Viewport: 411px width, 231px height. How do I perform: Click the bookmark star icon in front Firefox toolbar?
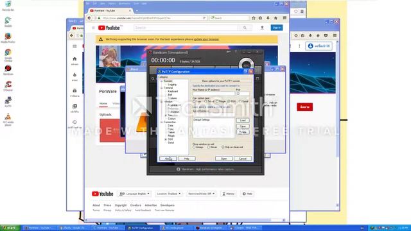(254, 18)
